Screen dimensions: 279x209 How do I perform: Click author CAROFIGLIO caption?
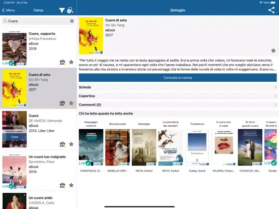pos(91,171)
